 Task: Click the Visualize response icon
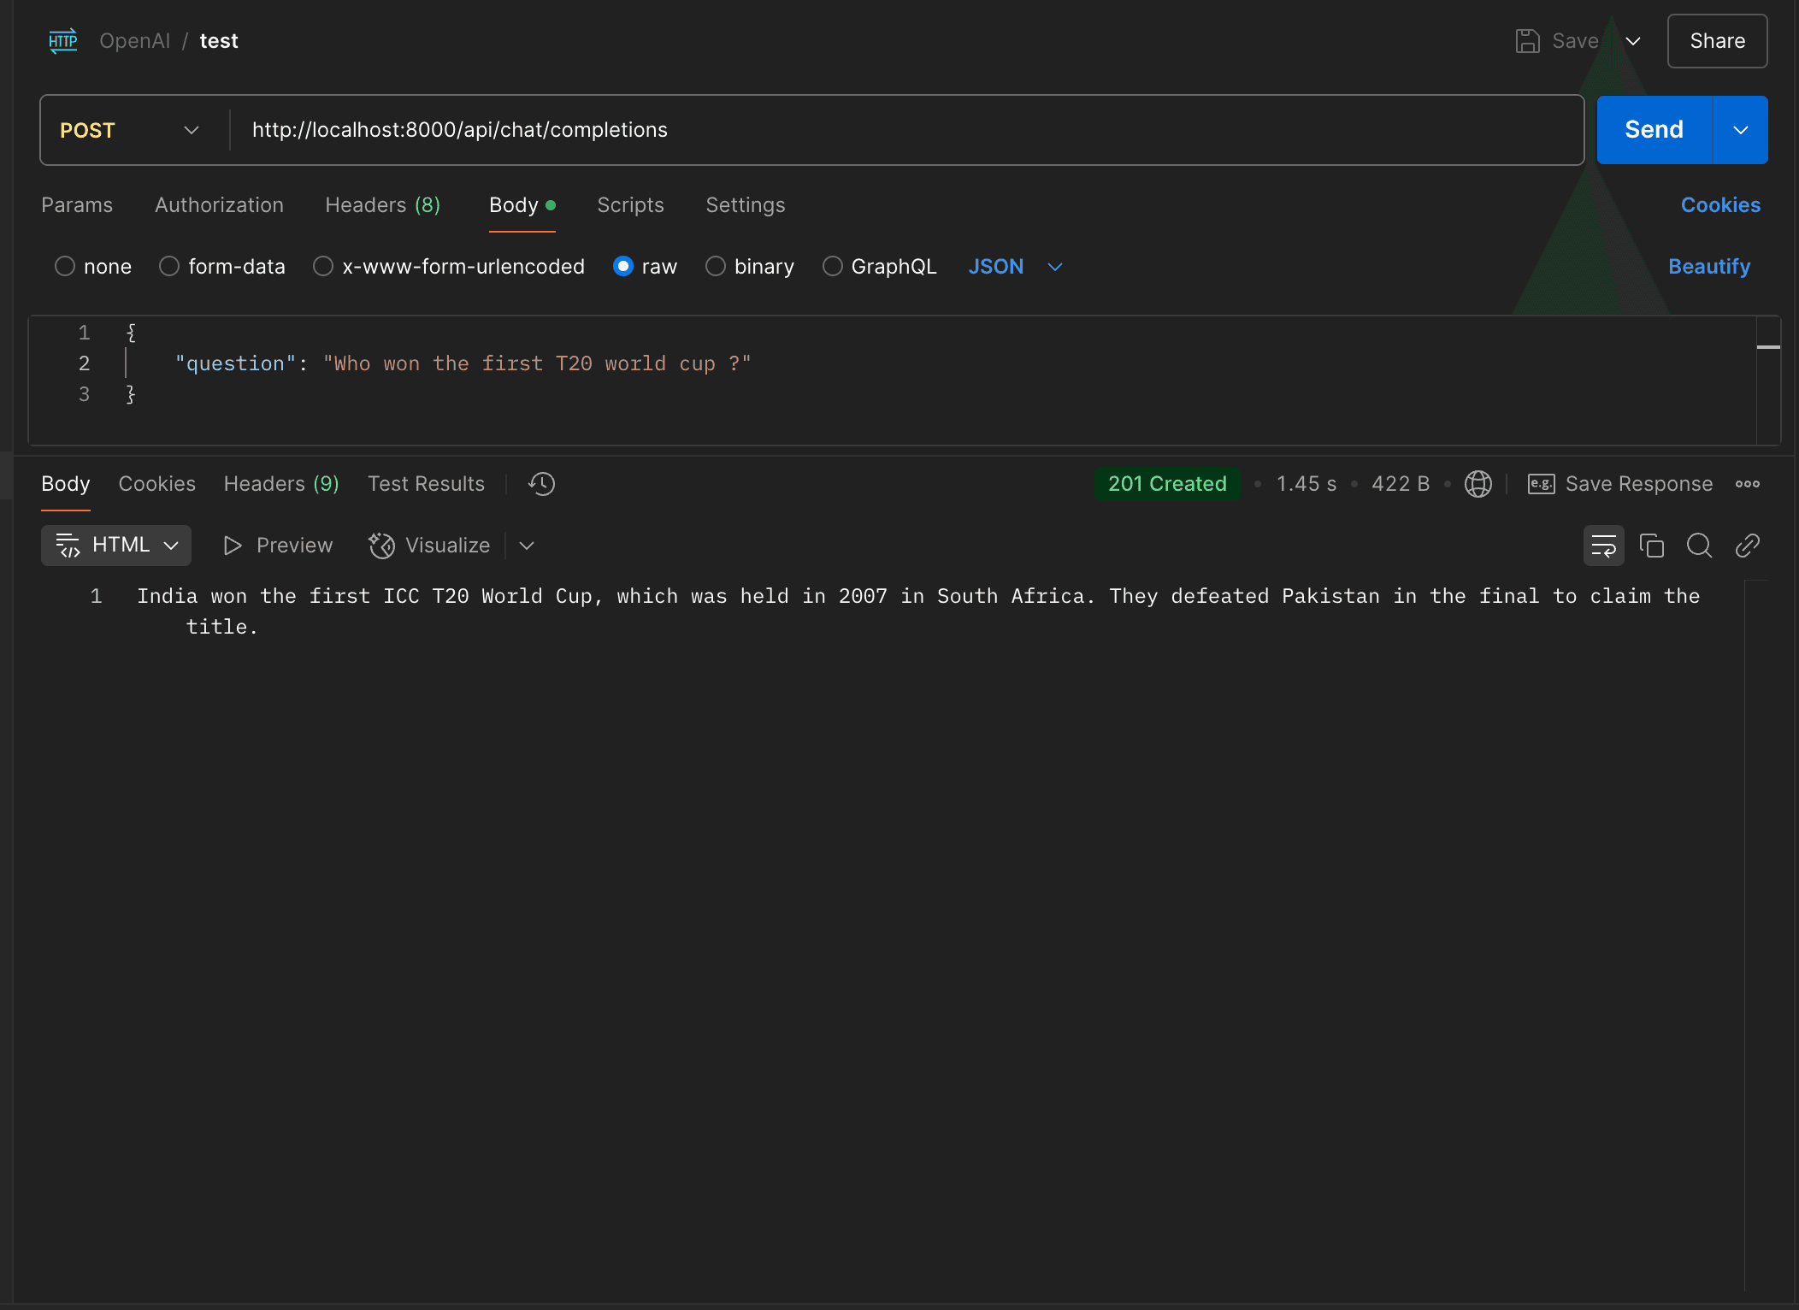click(x=381, y=545)
